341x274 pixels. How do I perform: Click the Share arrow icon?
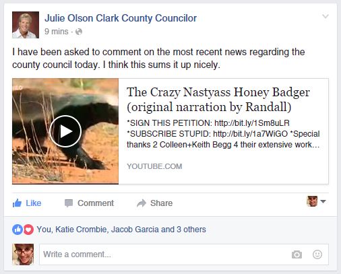[142, 203]
